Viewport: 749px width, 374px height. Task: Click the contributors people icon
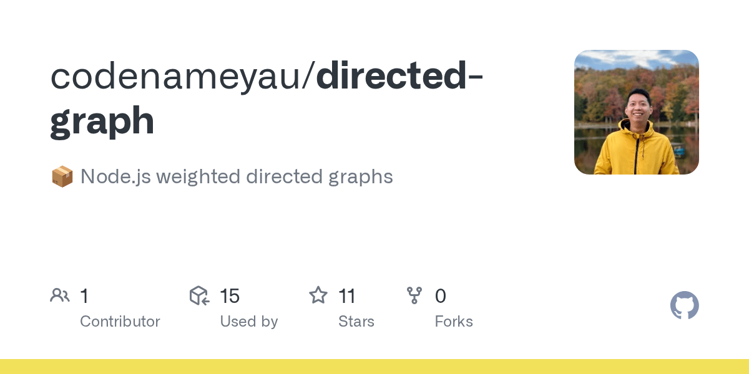pyautogui.click(x=60, y=295)
